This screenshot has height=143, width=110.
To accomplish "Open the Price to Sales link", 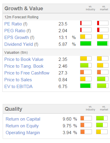I will point(18,80).
